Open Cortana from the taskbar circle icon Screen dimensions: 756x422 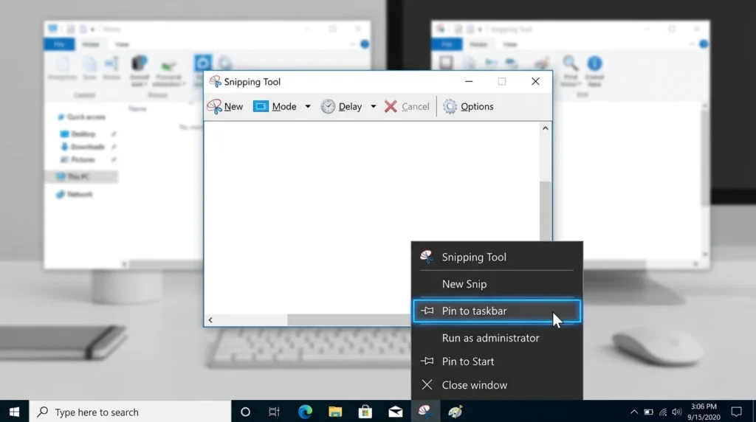245,412
